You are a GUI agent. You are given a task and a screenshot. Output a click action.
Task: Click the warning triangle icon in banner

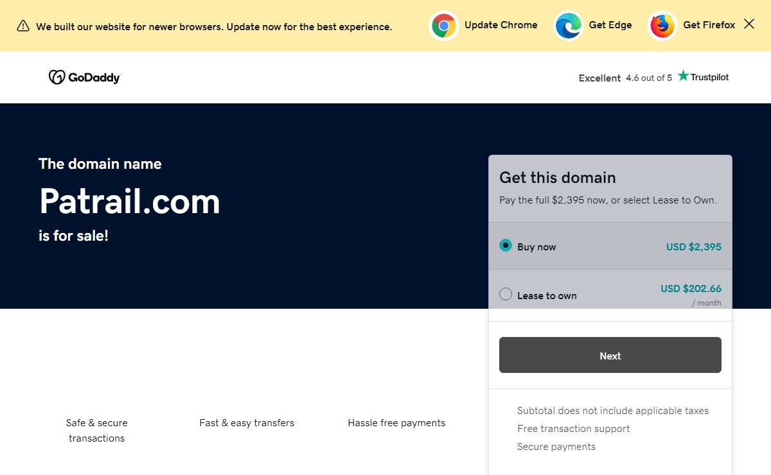23,26
